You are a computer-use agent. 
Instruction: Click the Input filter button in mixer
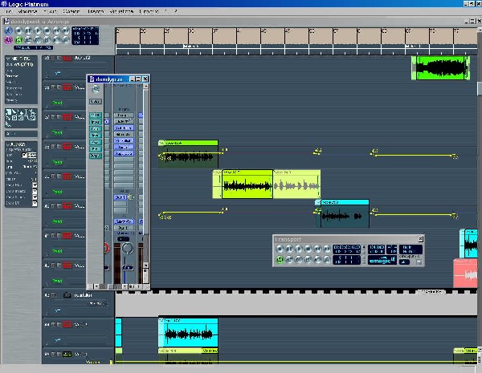[96, 122]
